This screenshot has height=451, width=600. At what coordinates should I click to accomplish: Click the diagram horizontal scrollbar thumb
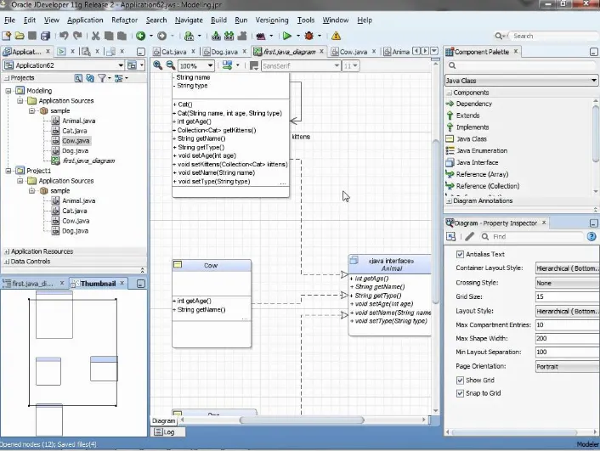coord(302,420)
